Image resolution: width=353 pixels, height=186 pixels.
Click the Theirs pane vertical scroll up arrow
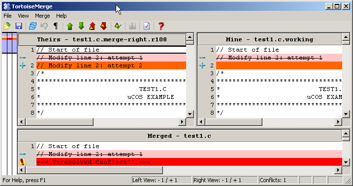point(190,37)
